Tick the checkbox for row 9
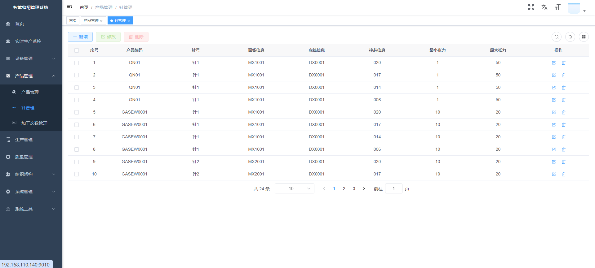The height and width of the screenshot is (268, 595). click(x=77, y=162)
